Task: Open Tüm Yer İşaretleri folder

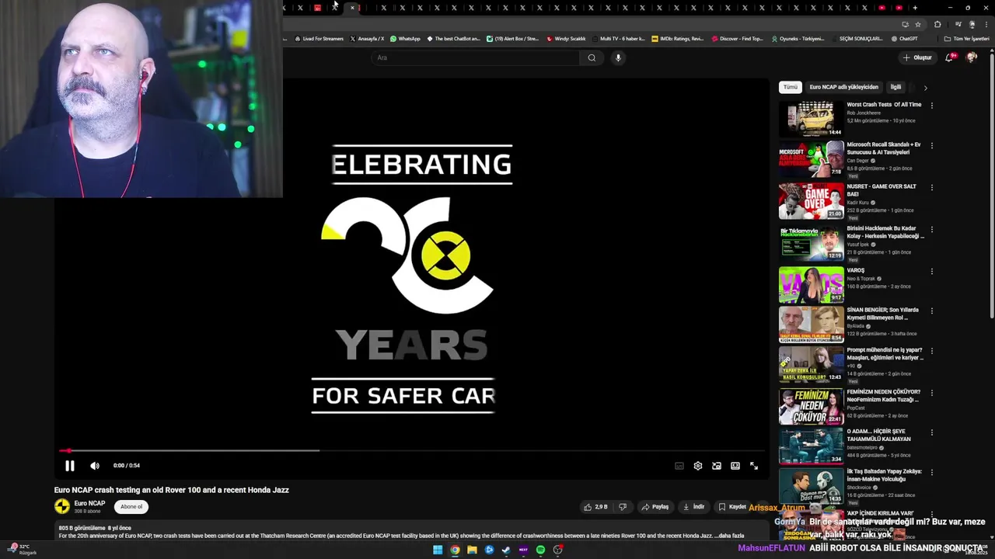Action: [x=966, y=39]
